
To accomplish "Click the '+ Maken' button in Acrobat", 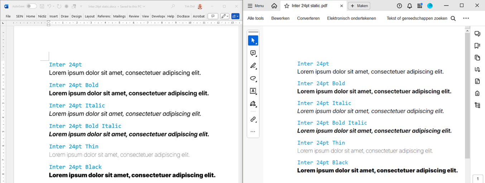I will [359, 6].
